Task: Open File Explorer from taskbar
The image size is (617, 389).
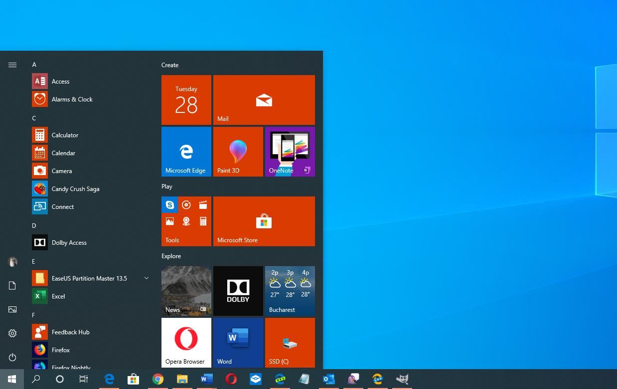Action: pos(182,379)
